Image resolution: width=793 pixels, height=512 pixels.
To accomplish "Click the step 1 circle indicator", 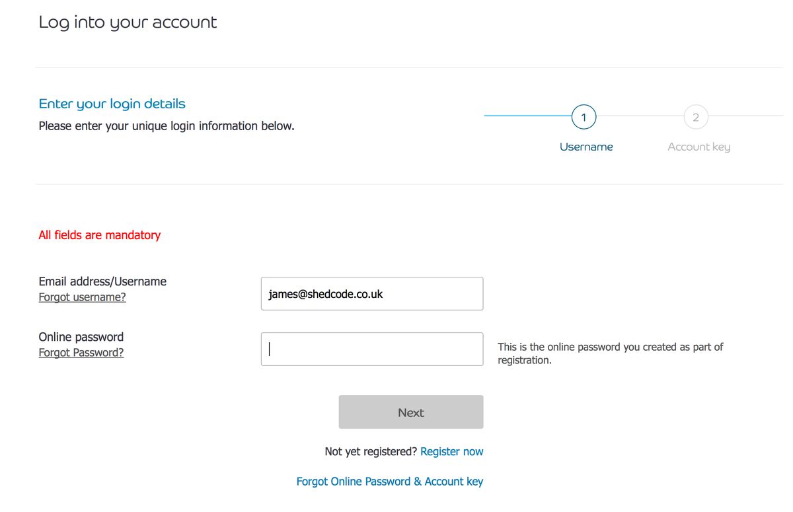I will point(584,117).
